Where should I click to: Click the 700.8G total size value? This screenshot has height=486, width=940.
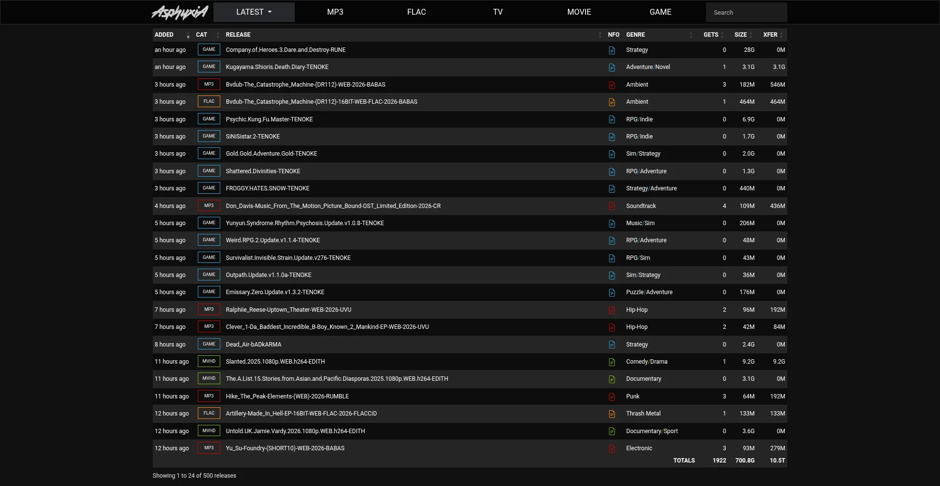coord(745,461)
